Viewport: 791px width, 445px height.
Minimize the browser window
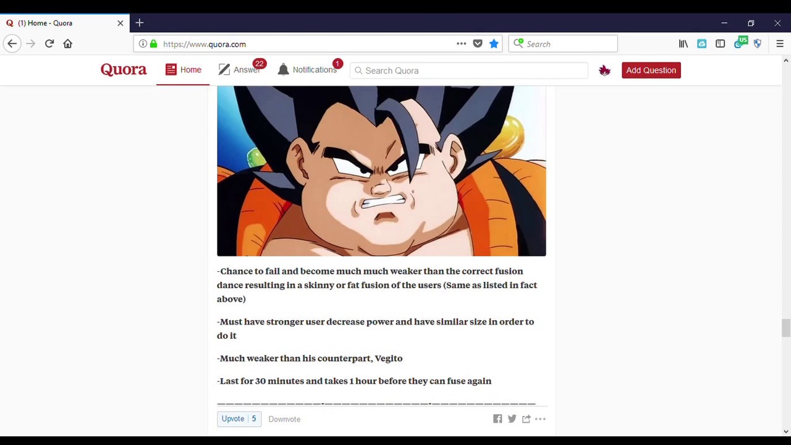point(724,23)
